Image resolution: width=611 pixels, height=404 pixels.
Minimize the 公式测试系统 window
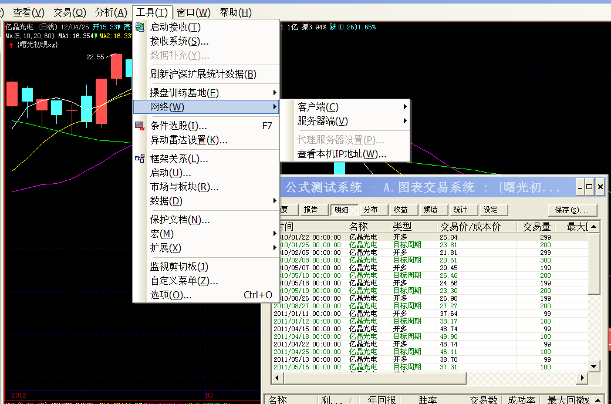[580, 187]
